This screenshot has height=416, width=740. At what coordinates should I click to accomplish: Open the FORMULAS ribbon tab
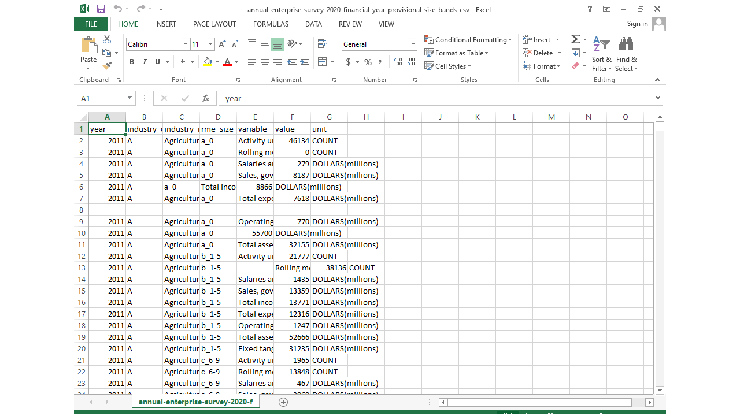click(271, 24)
